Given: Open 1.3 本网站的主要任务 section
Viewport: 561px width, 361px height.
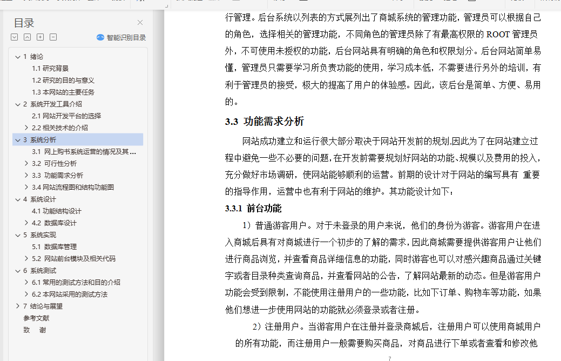Looking at the screenshot, I should point(63,92).
